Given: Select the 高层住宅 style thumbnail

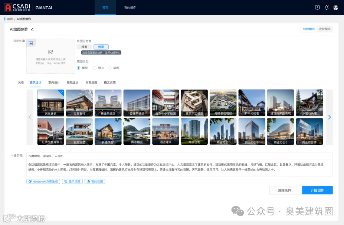Looking at the screenshot, I should point(194,131).
